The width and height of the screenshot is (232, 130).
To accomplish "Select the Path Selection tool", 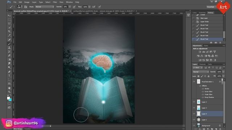I will [x=9, y=79].
